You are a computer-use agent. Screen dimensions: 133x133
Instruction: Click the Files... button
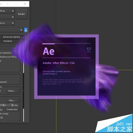tap(12, 101)
